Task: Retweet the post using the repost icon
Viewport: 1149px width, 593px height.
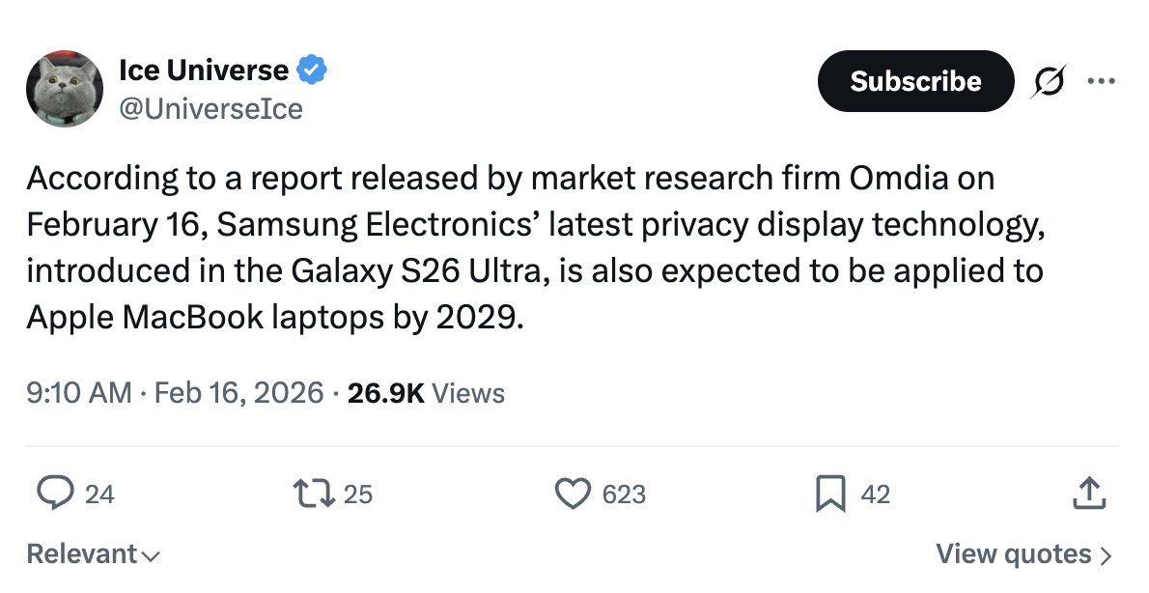Action: point(313,494)
